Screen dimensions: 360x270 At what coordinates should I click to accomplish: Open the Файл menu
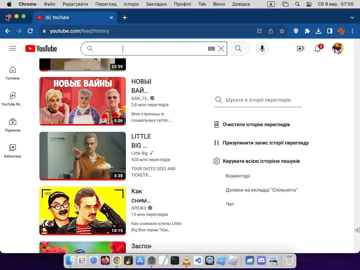point(49,4)
